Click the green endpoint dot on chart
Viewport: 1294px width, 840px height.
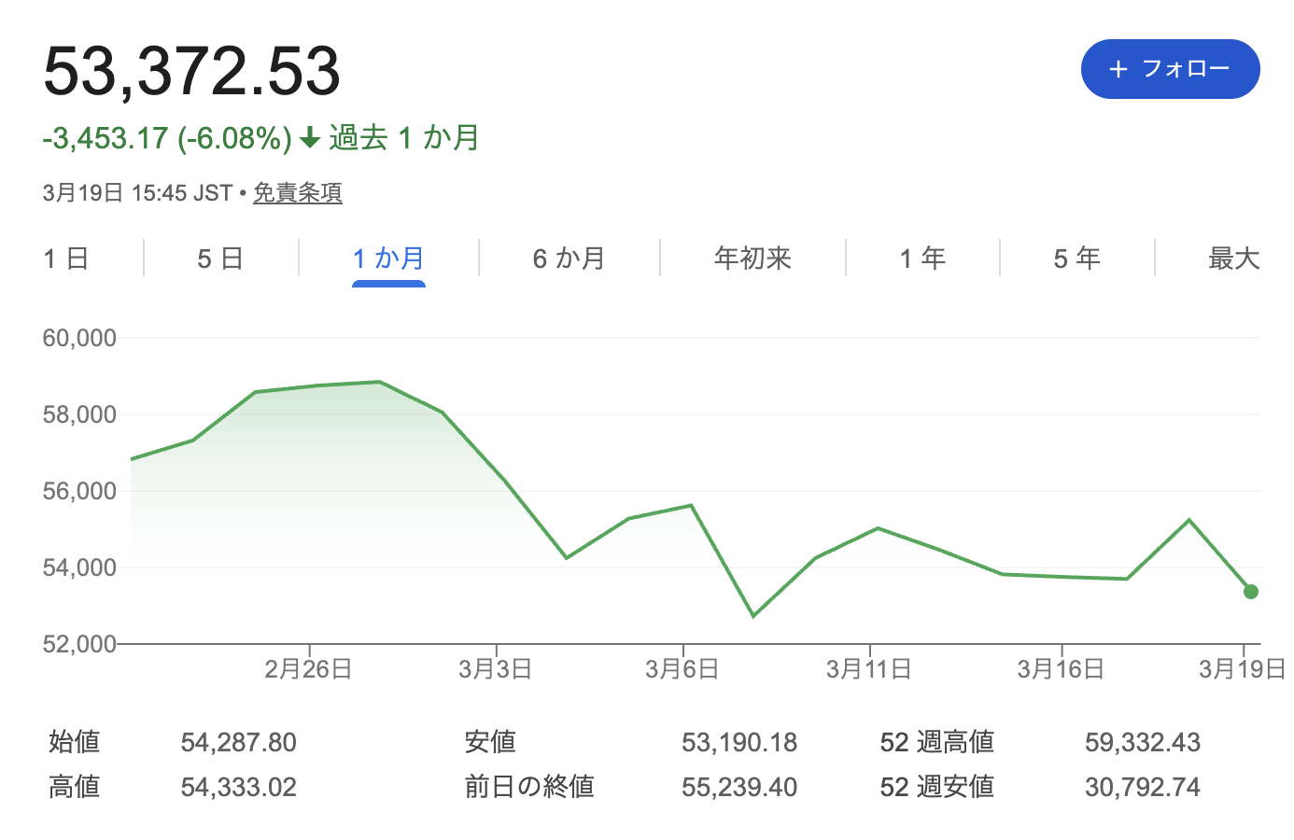point(1251,592)
